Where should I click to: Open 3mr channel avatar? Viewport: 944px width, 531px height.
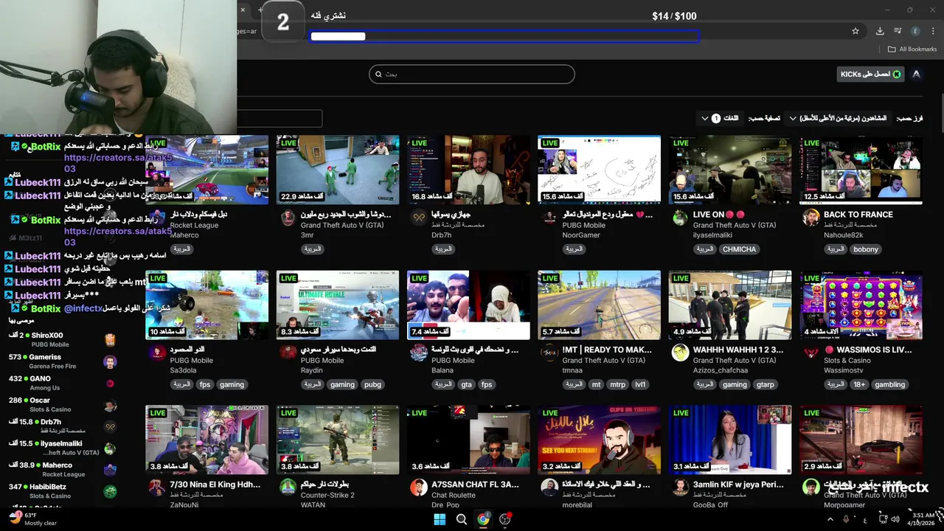[x=288, y=218]
